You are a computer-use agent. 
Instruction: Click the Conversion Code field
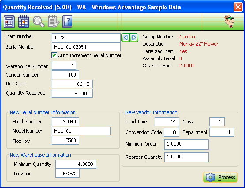171,132
